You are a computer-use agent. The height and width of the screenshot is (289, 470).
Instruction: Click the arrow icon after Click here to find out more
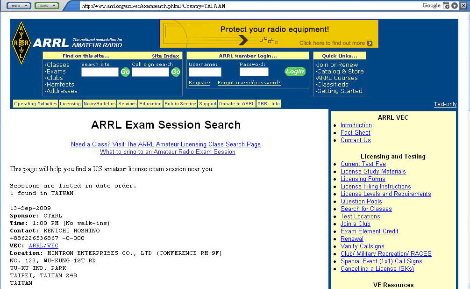[370, 43]
